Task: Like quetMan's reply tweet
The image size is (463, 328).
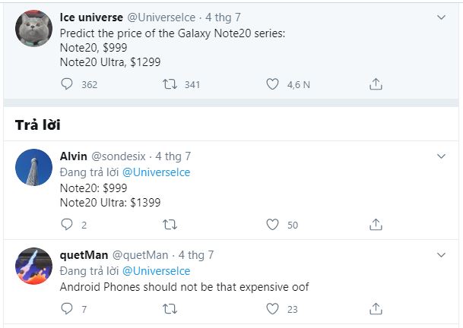Action: pyautogui.click(x=272, y=308)
